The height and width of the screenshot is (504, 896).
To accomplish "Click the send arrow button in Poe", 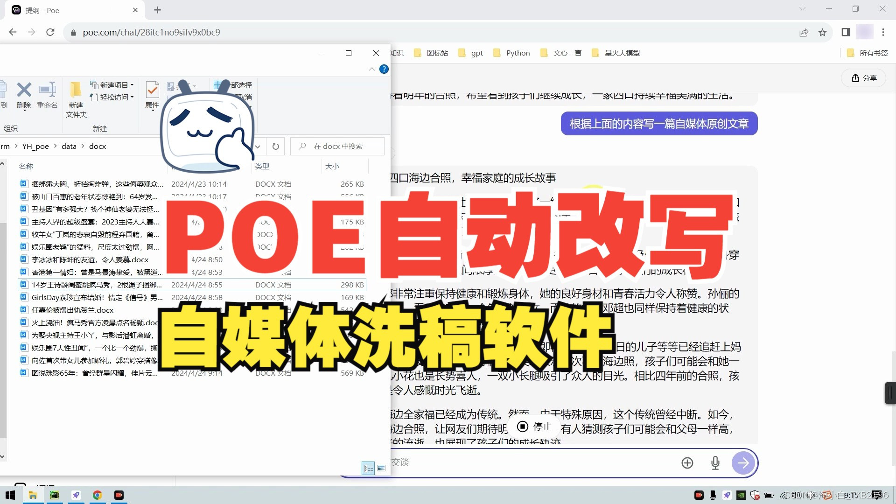I will (x=743, y=463).
